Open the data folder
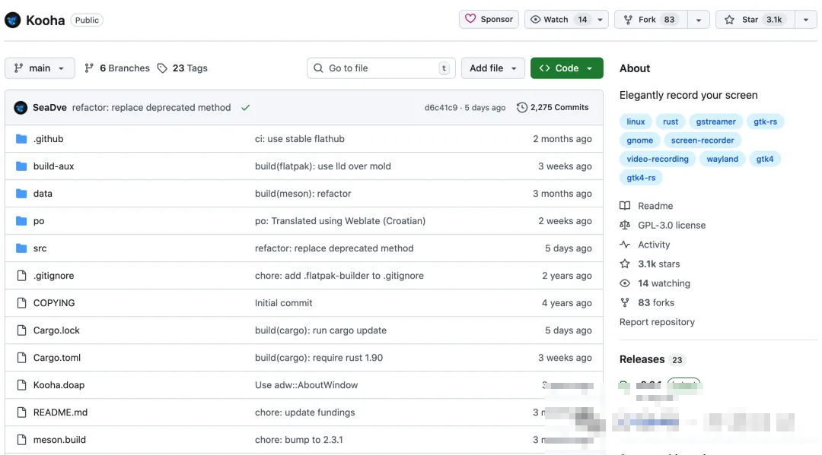 43,194
